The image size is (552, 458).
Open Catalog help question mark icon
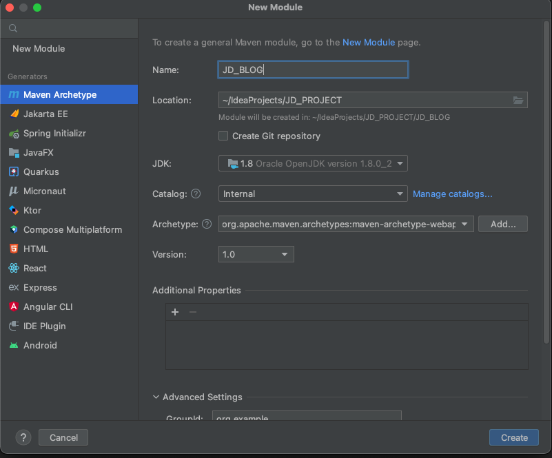coord(196,194)
